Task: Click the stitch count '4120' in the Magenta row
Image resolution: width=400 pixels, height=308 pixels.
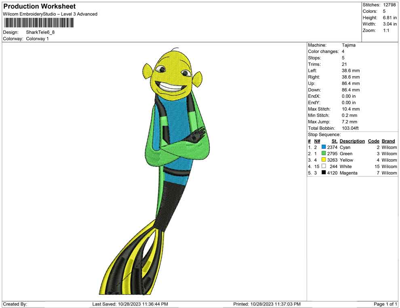Action: tap(332, 173)
